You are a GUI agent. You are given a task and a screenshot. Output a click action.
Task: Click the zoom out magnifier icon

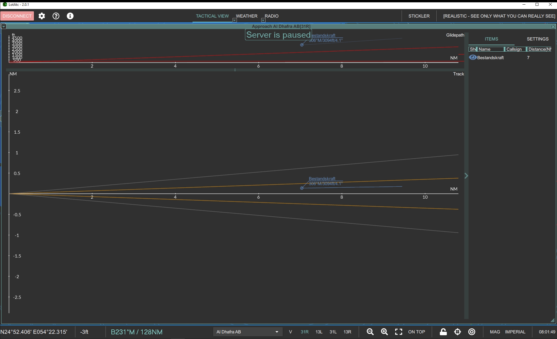(370, 332)
